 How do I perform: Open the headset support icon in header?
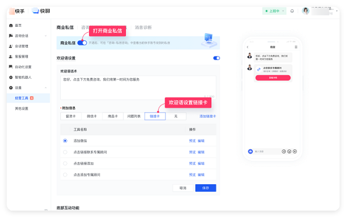(292, 11)
